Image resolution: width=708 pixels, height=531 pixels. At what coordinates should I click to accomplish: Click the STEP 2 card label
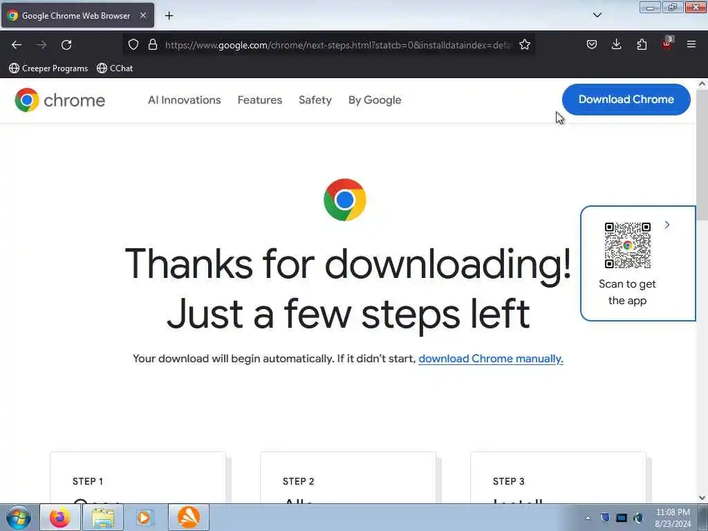299,481
